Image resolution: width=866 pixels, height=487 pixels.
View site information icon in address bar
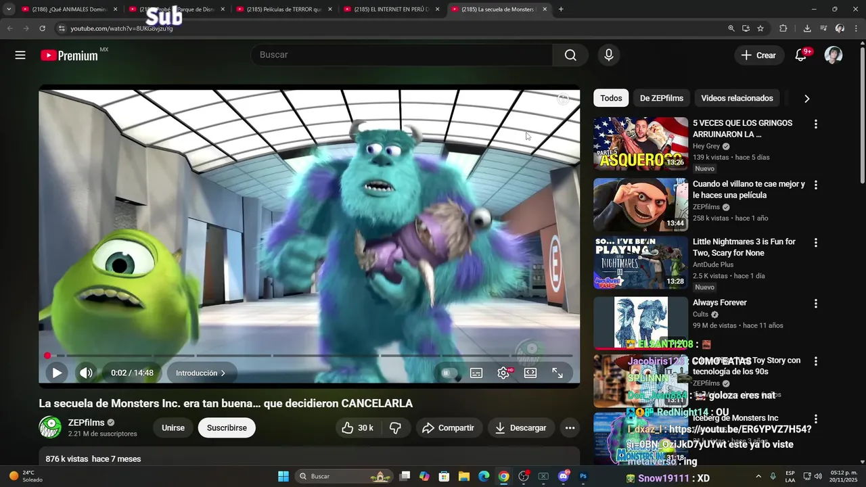pyautogui.click(x=61, y=28)
